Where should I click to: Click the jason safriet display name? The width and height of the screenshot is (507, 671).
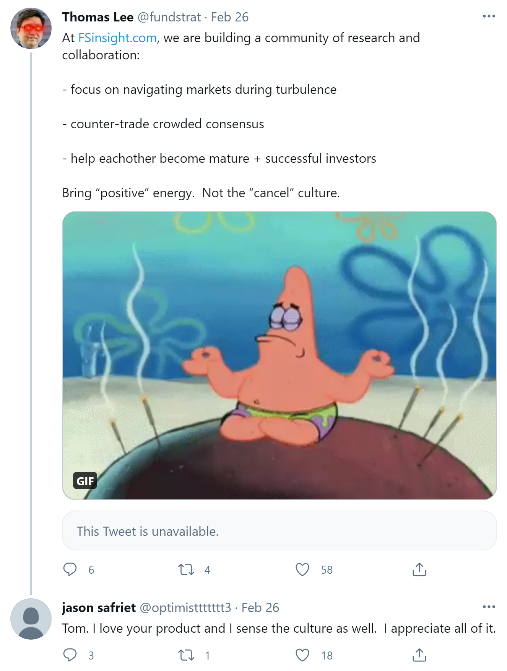[x=99, y=608]
